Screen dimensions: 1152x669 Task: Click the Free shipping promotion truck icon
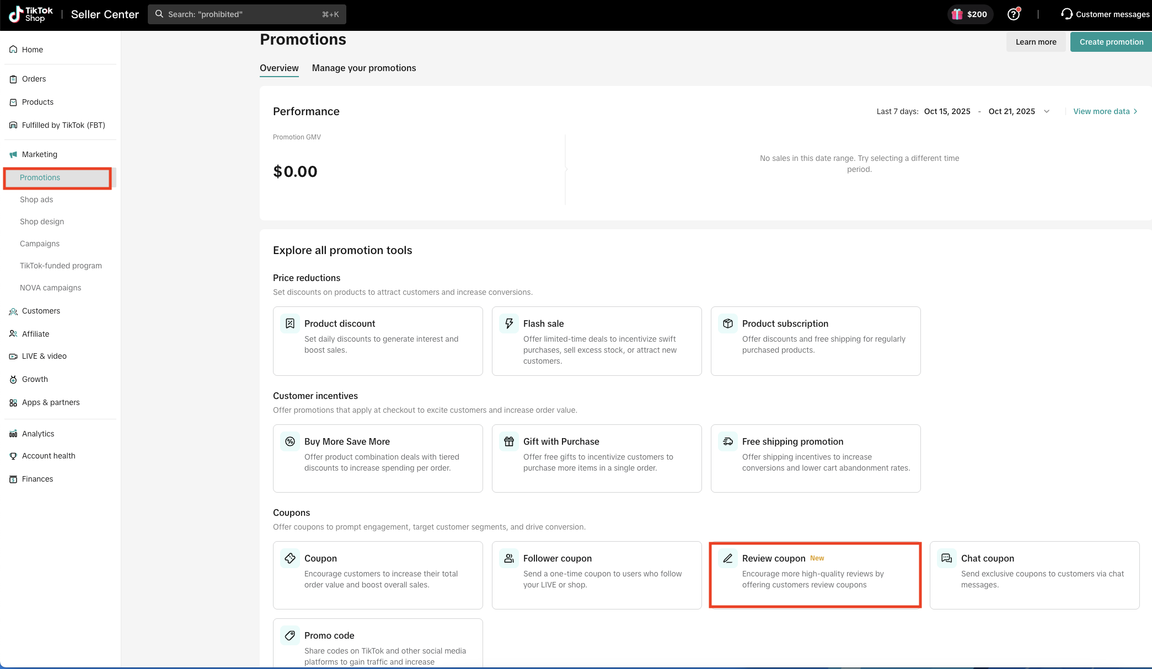(728, 441)
